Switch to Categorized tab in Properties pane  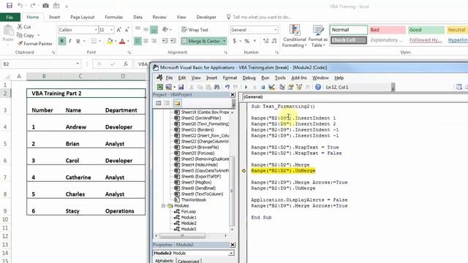189,261
